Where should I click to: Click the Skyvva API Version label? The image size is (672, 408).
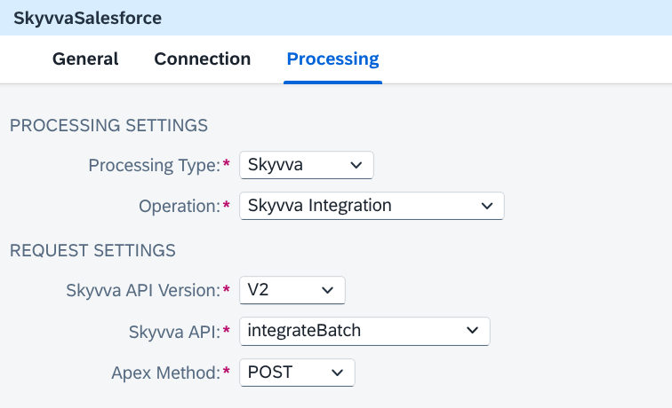143,290
